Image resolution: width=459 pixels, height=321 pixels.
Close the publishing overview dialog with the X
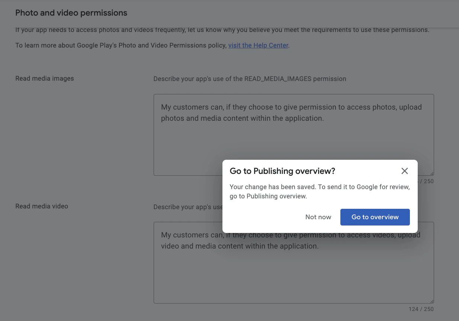(405, 171)
